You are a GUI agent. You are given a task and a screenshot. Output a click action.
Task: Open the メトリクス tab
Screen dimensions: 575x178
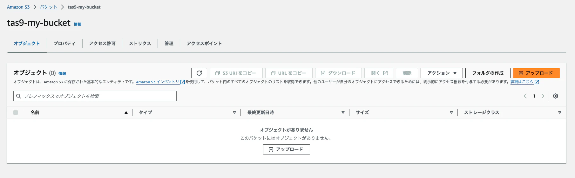pyautogui.click(x=140, y=44)
